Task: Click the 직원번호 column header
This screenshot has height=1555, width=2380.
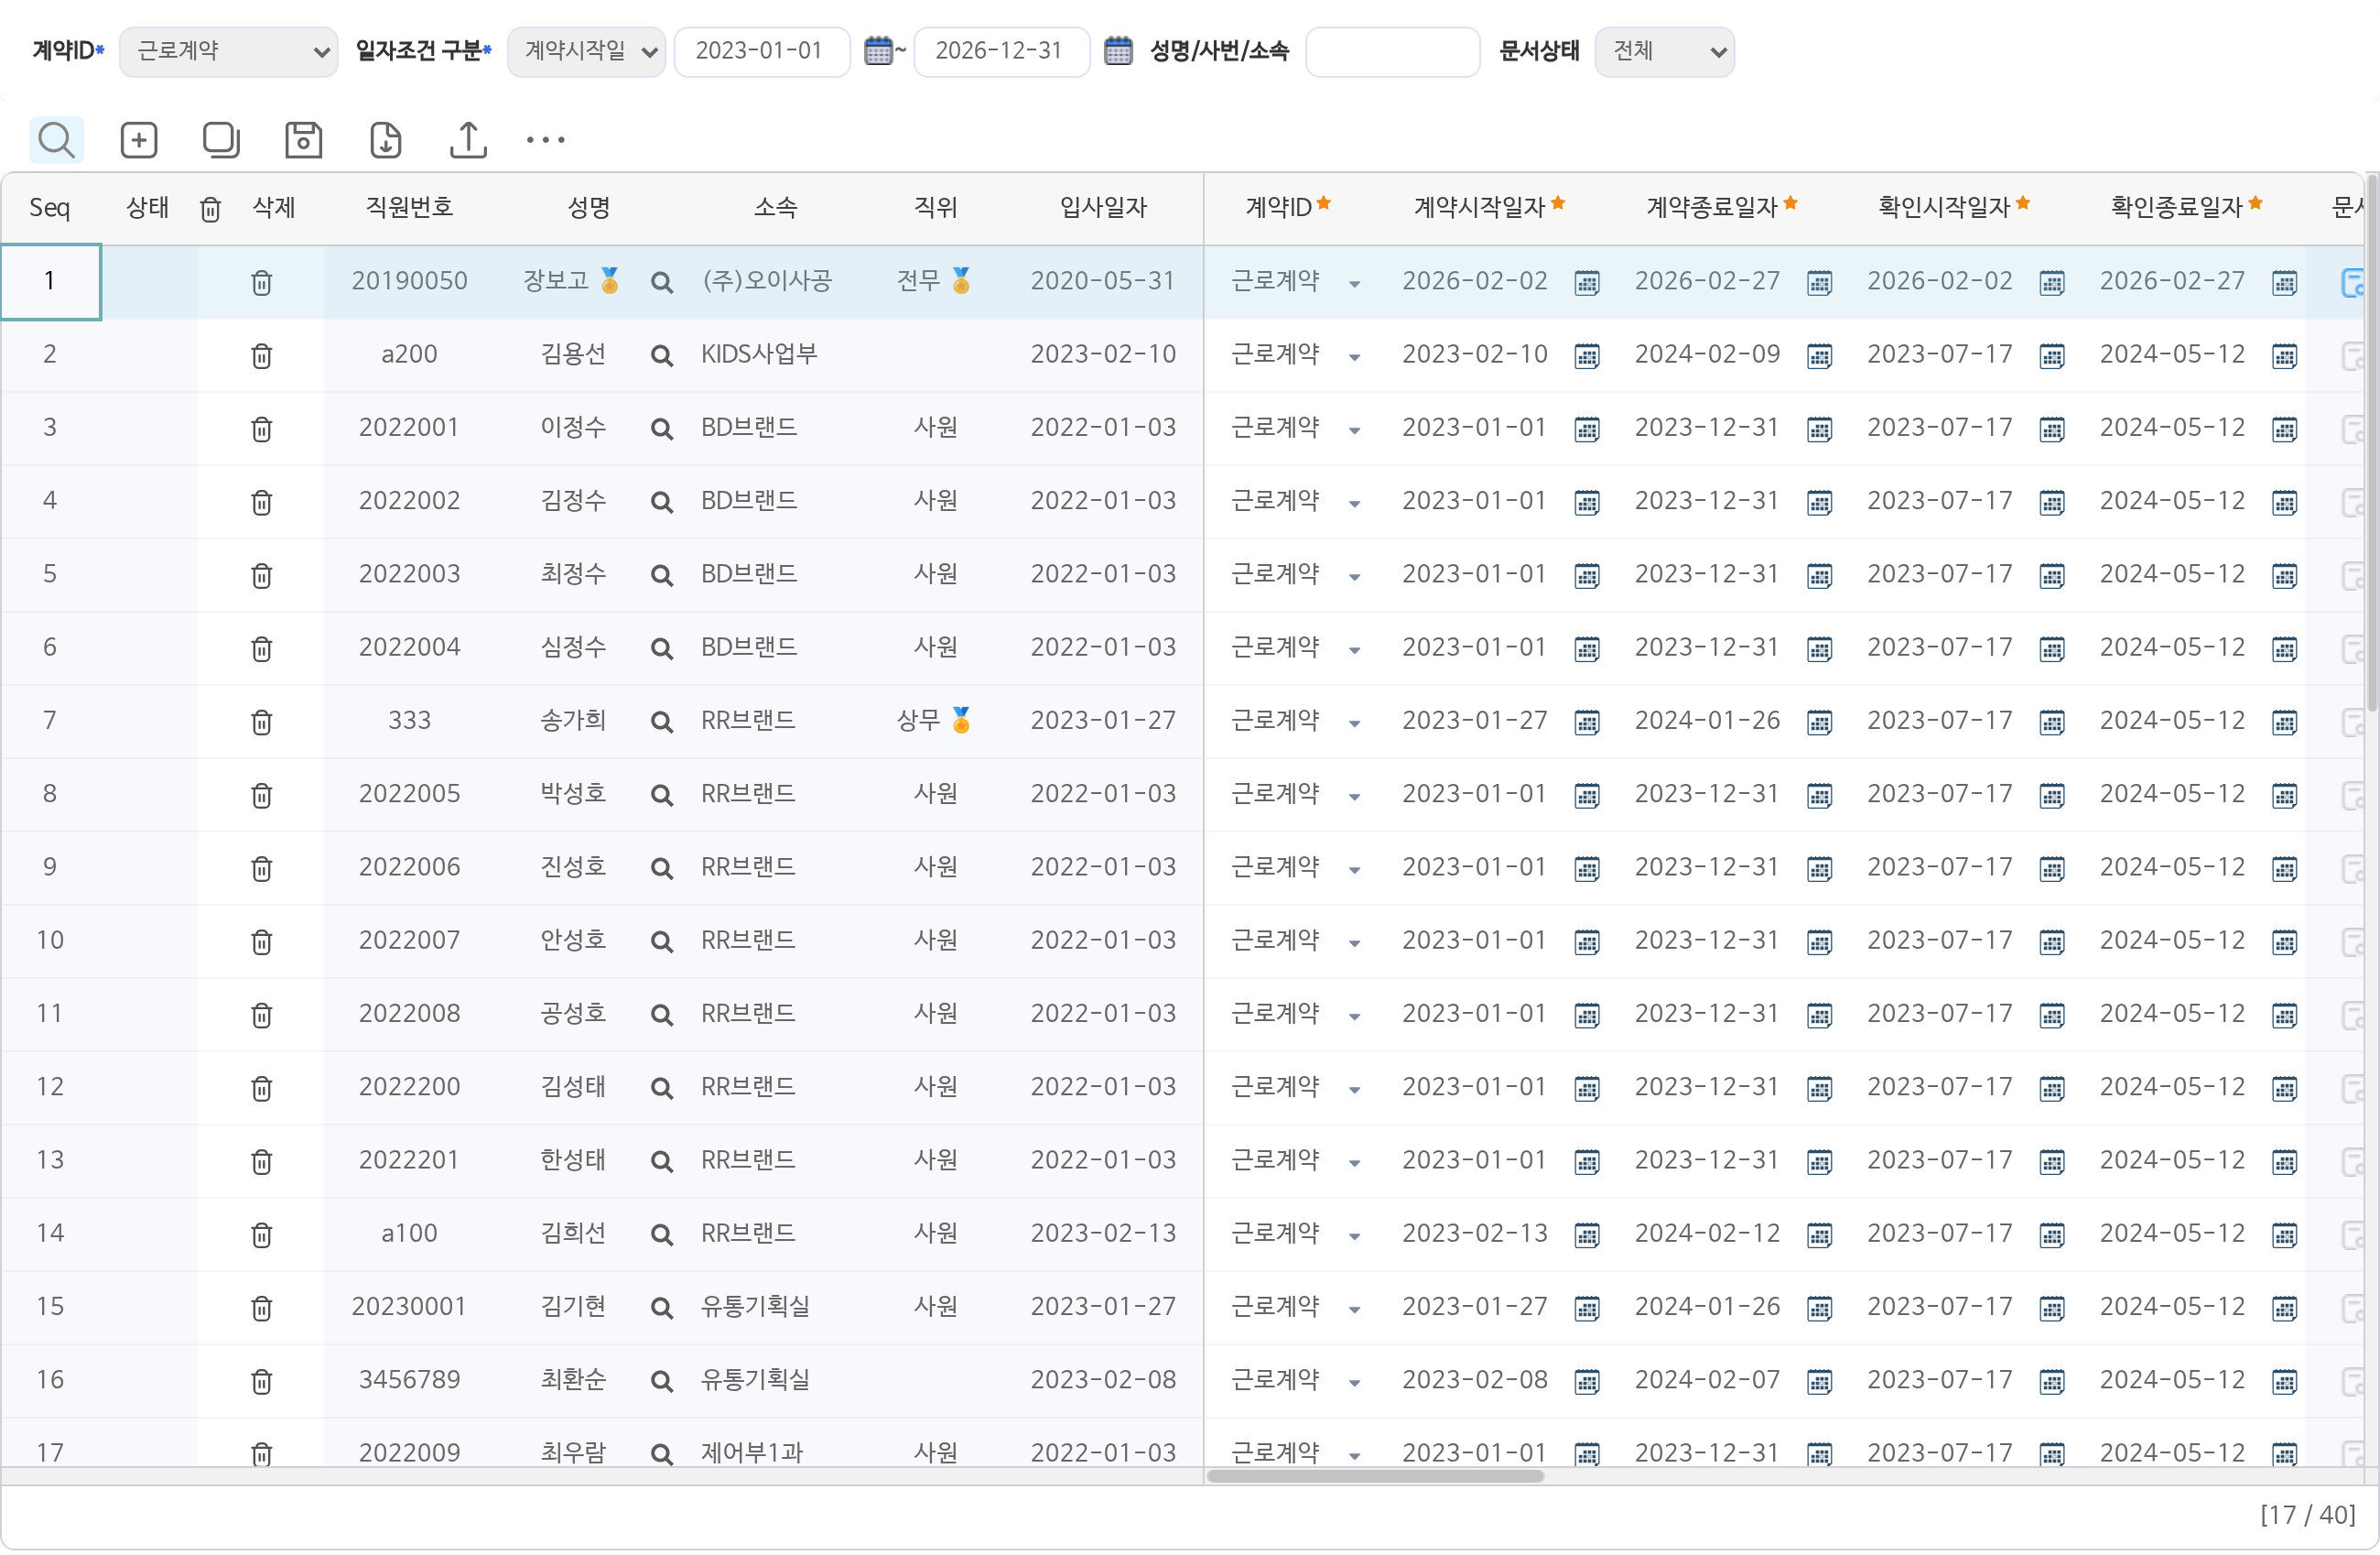Action: click(409, 207)
